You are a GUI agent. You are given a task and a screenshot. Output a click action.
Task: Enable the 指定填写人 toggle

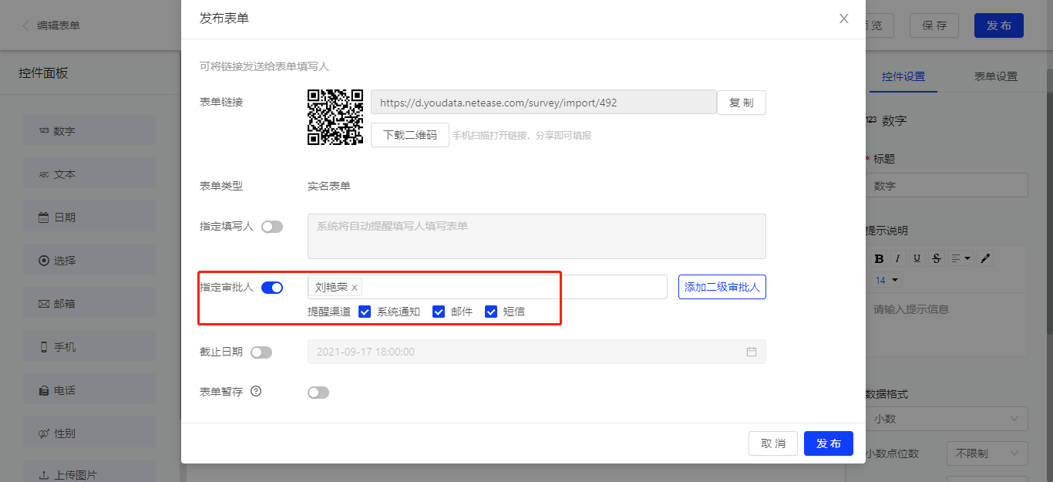point(272,227)
